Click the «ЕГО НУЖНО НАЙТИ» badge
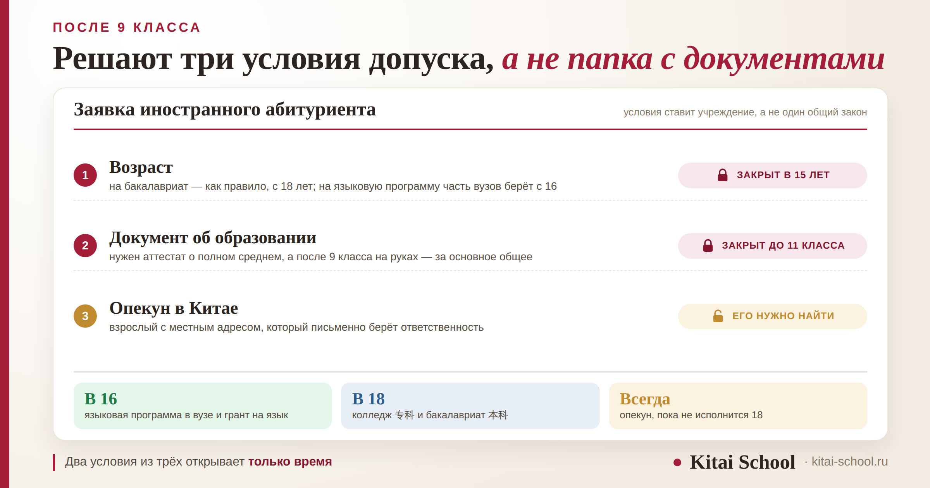The width and height of the screenshot is (930, 488). 772,316
